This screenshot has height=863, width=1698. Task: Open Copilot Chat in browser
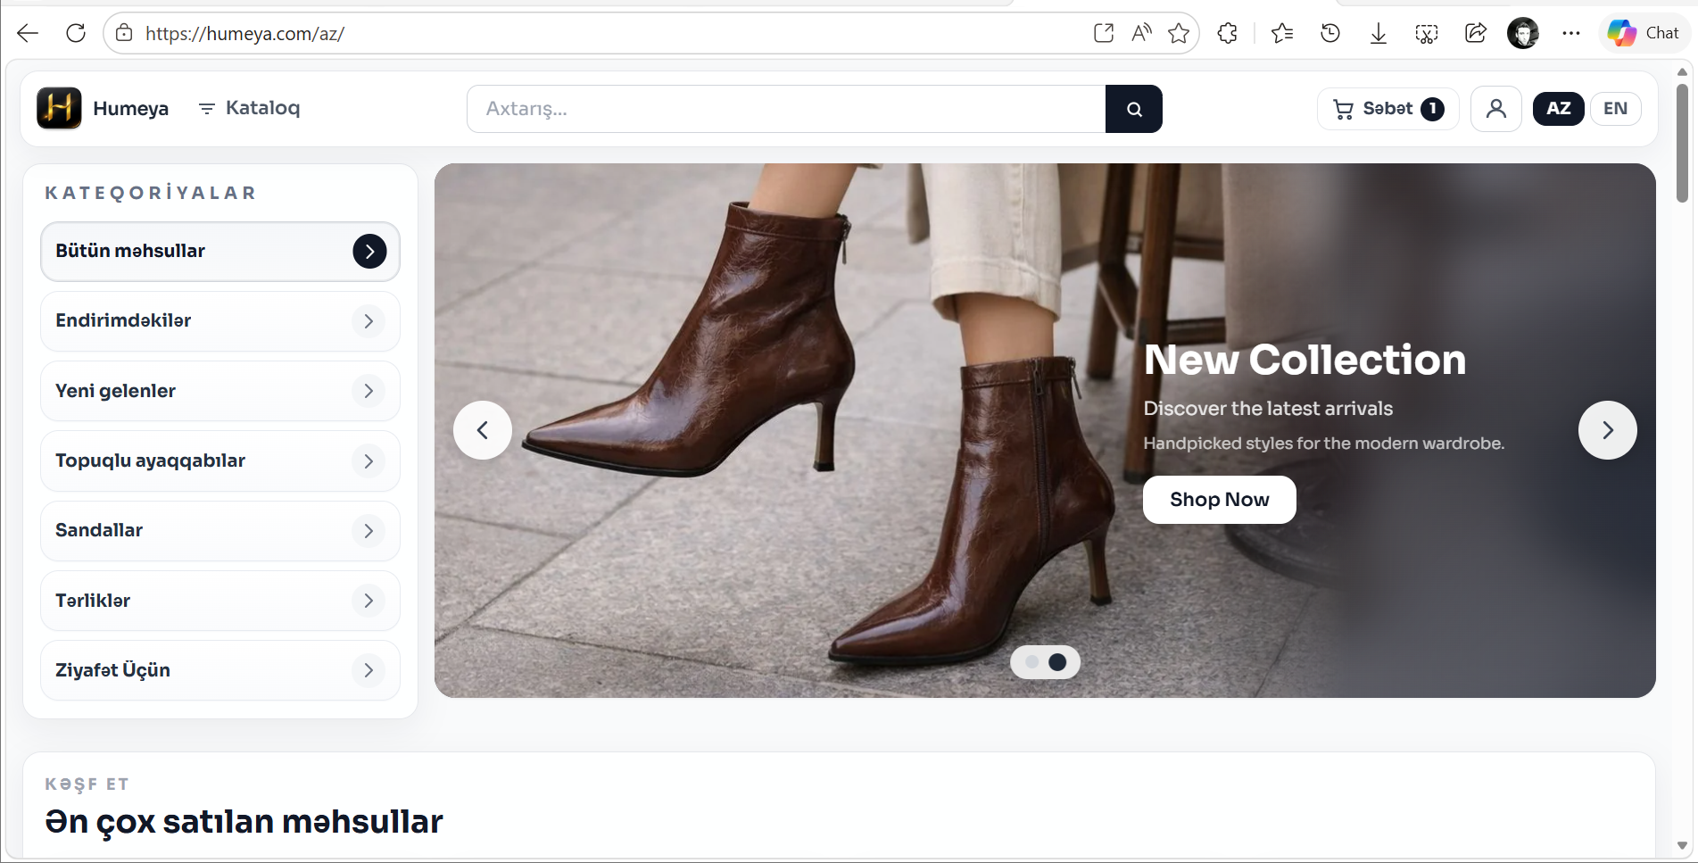click(x=1644, y=34)
